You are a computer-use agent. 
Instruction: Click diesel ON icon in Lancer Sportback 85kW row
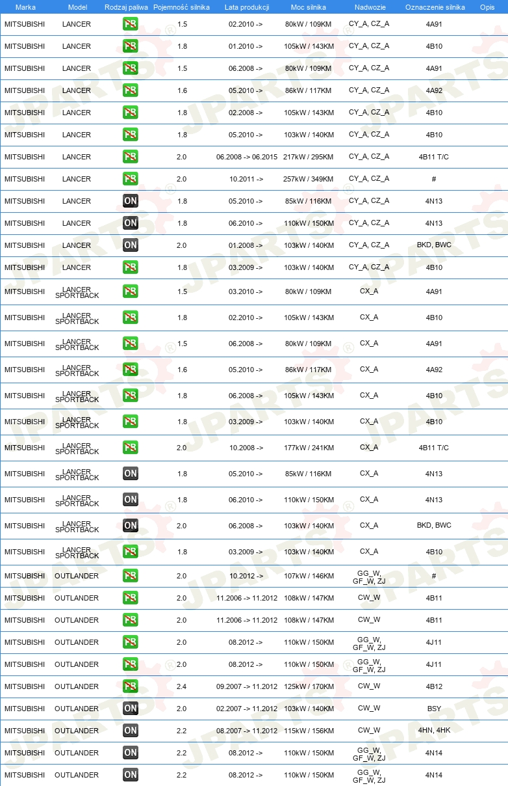[130, 474]
